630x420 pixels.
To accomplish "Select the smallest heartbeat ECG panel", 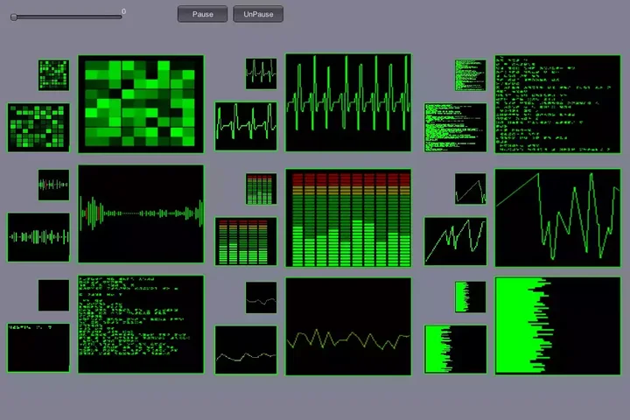I will pos(261,73).
